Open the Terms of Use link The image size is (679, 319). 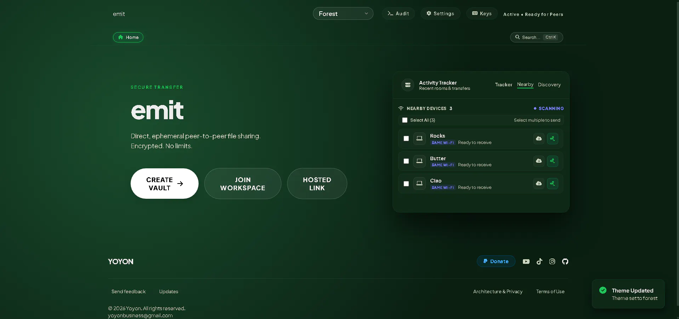[550, 291]
